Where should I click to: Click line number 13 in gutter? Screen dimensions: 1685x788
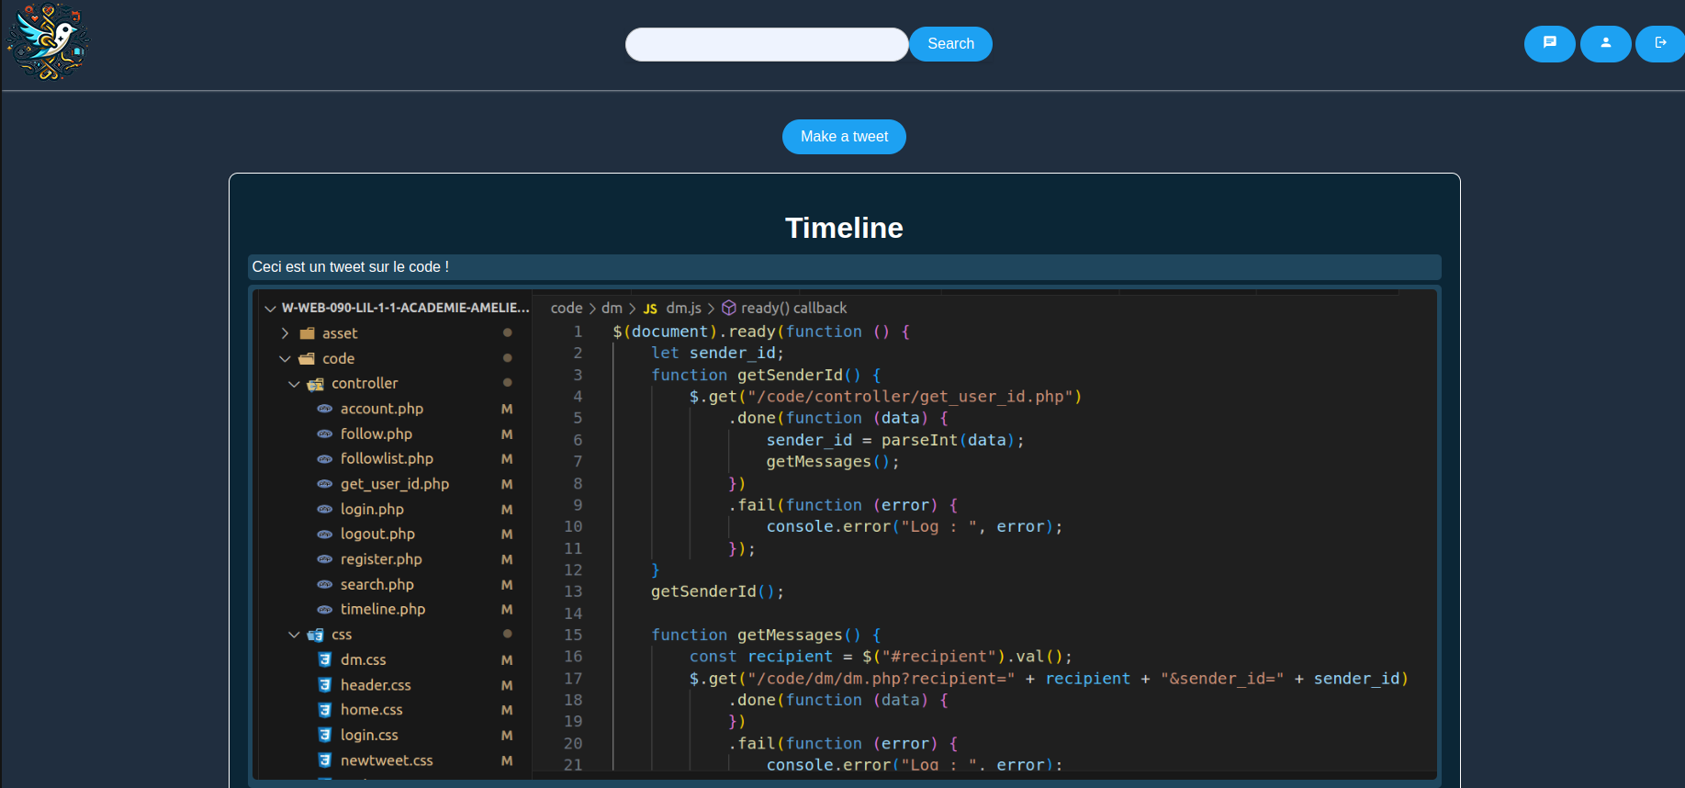pos(573,591)
